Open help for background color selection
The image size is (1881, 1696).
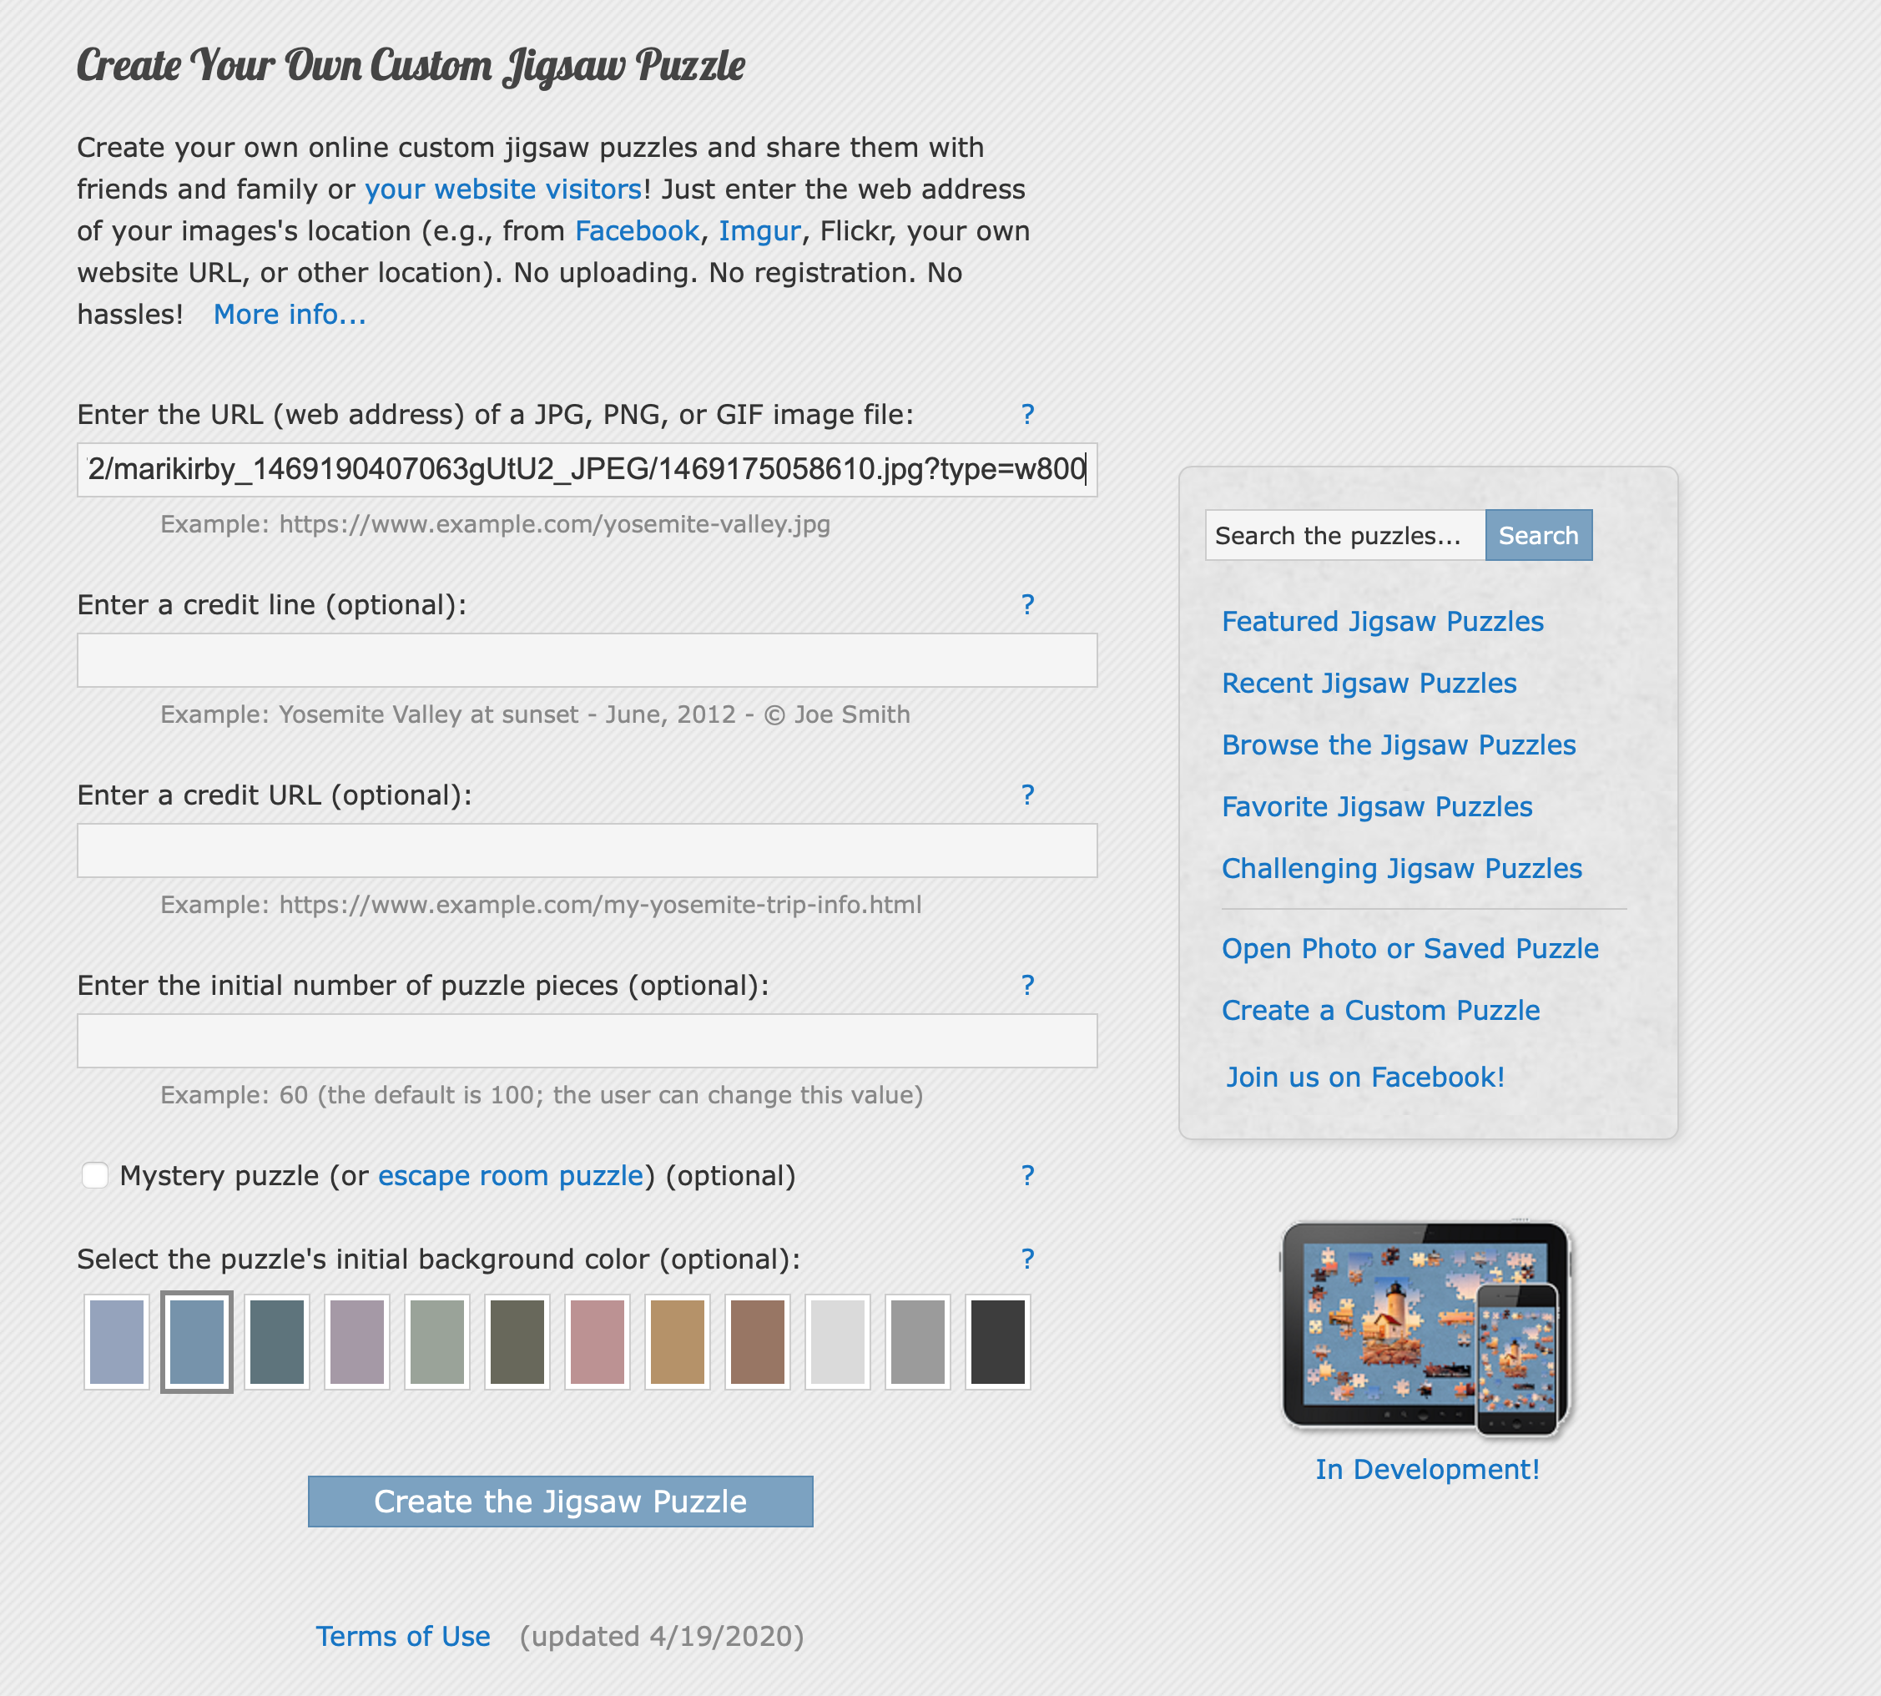(1026, 1259)
